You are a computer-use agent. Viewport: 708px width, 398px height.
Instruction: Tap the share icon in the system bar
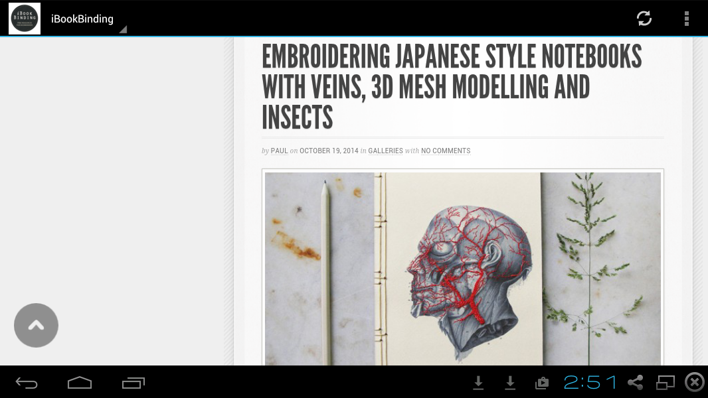click(x=636, y=382)
